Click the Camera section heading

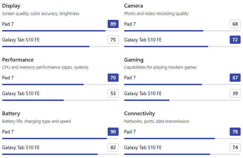133,6
